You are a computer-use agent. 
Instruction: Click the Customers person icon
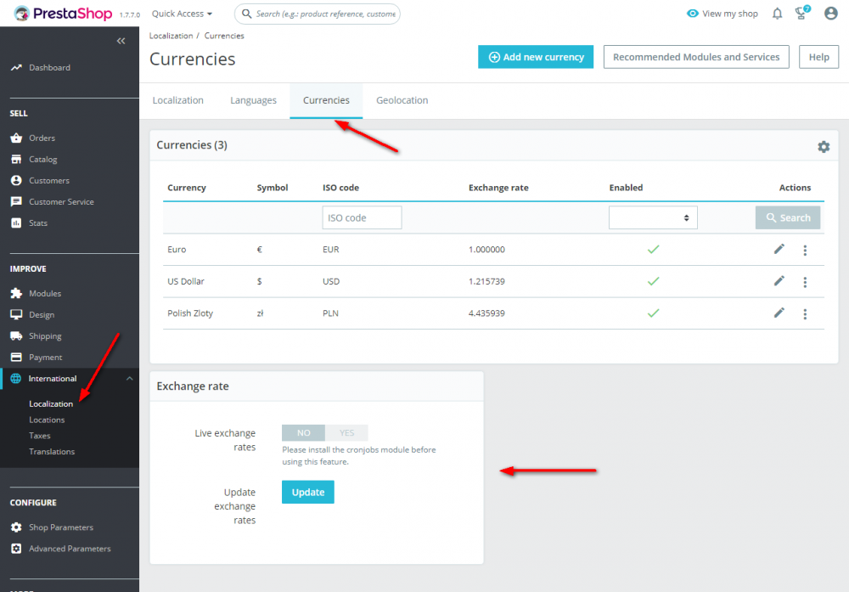point(16,180)
